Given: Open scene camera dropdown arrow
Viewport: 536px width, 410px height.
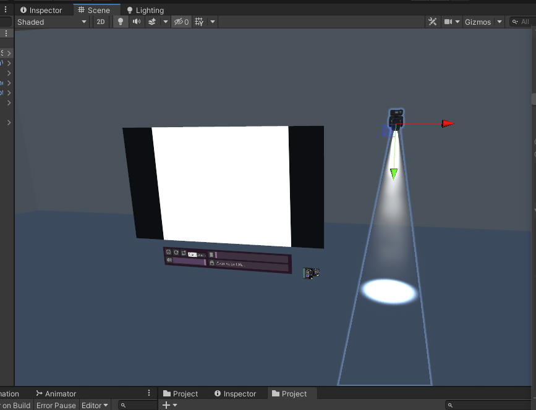Looking at the screenshot, I should point(457,22).
